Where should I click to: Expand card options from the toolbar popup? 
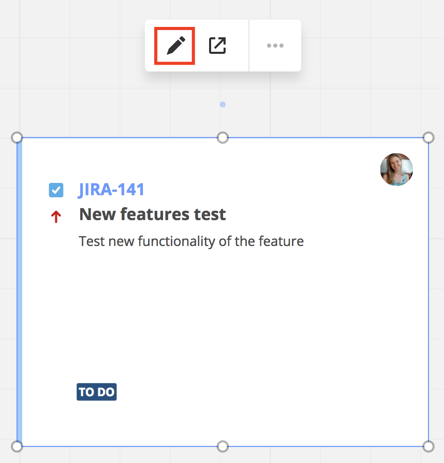pyautogui.click(x=275, y=46)
